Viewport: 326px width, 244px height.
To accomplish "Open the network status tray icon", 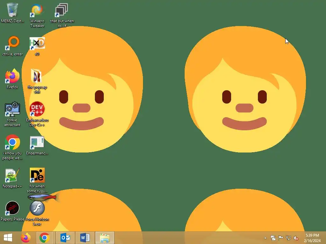I will coord(288,238).
